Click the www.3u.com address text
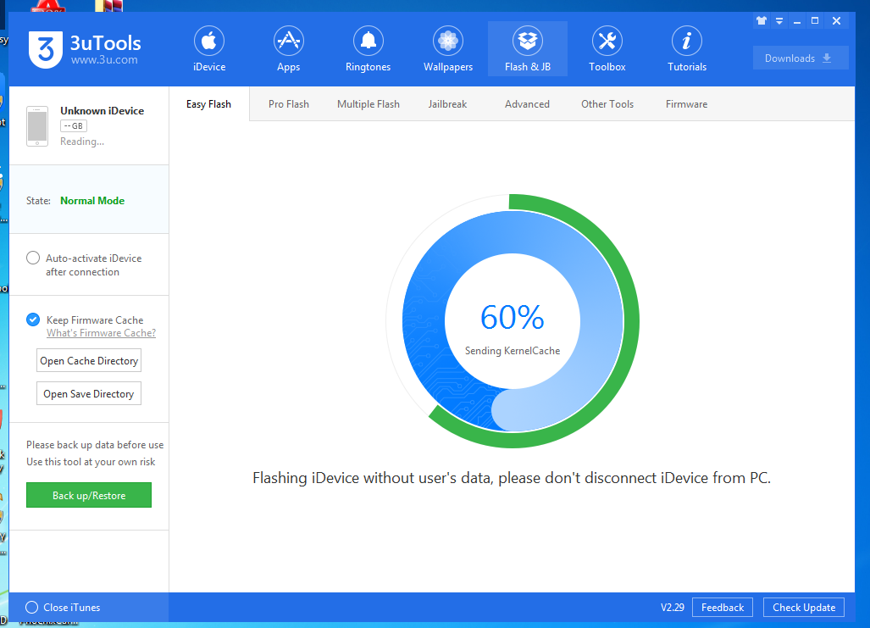 104,59
